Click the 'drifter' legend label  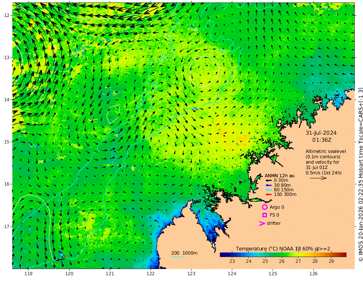coord(273,223)
